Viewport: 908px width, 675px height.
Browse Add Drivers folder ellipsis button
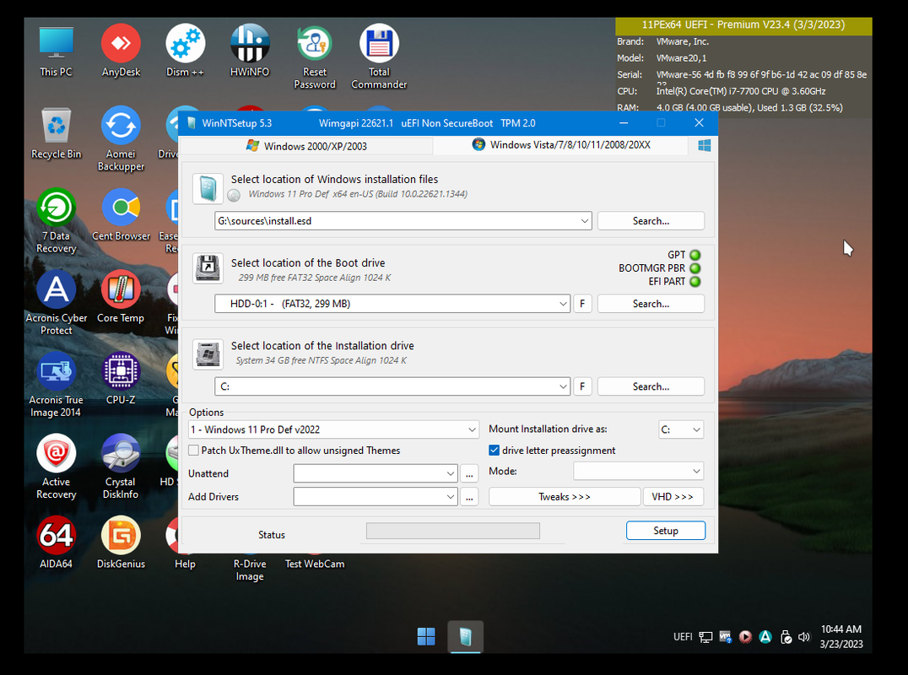click(469, 497)
